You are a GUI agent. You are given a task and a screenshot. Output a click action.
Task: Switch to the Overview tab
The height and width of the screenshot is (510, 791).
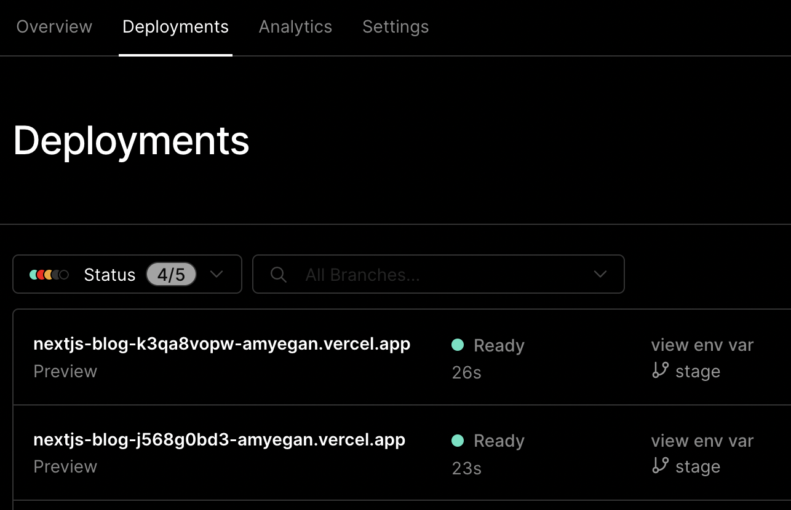tap(54, 27)
